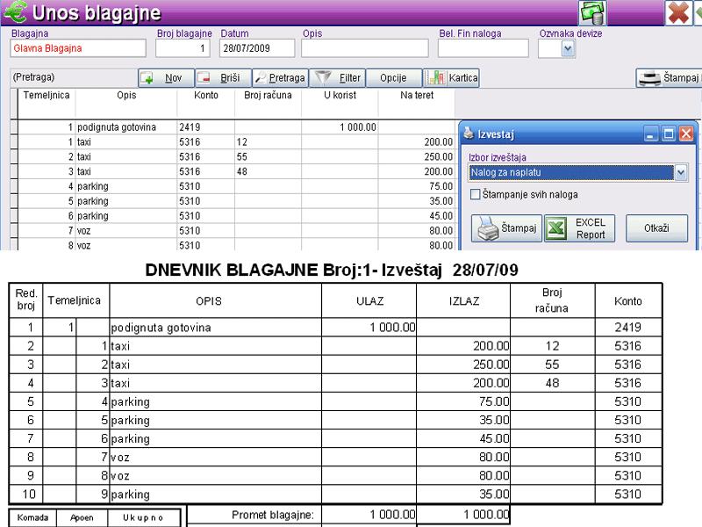Click the Blagajna field Glavna Blagajna
This screenshot has width=702, height=527.
point(77,49)
